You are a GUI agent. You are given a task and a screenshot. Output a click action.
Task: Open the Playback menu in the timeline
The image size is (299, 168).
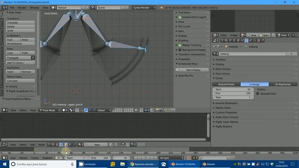click(x=47, y=158)
